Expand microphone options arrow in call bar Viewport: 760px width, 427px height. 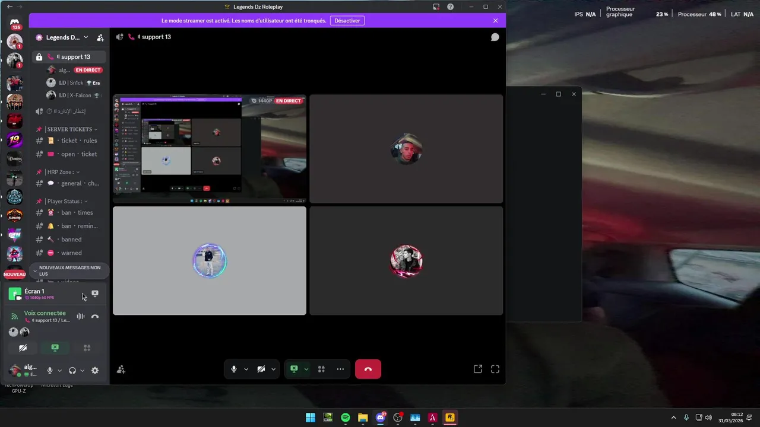[x=246, y=369]
